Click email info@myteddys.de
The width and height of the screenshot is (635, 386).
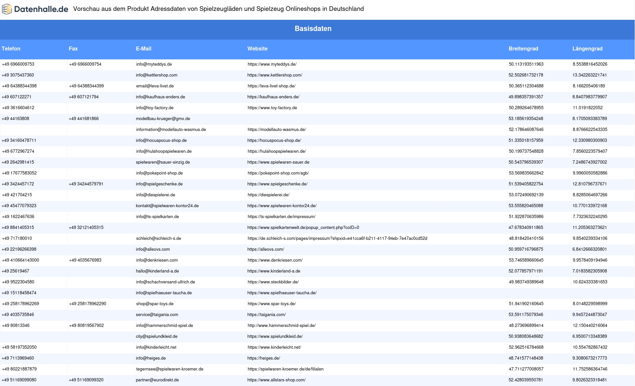[x=154, y=64]
